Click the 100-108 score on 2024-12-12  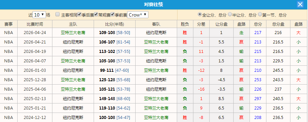107,118
